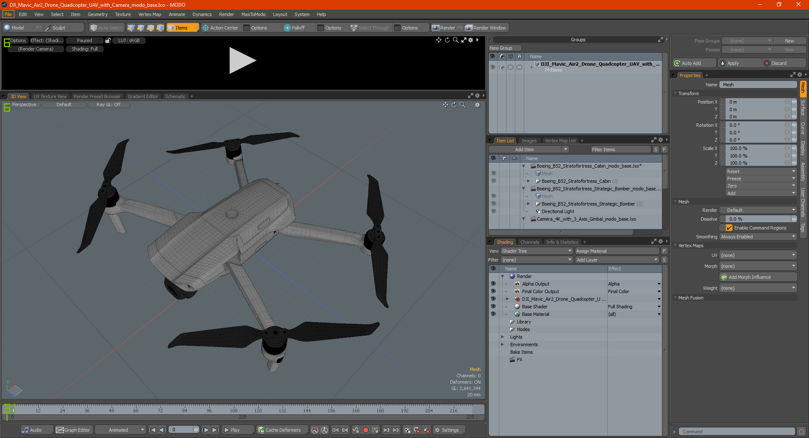Open the Animated keying dropdown
The height and width of the screenshot is (438, 809).
pos(121,430)
